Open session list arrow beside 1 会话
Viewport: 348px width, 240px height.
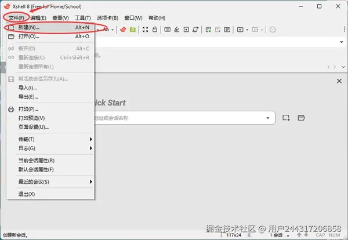pos(288,235)
